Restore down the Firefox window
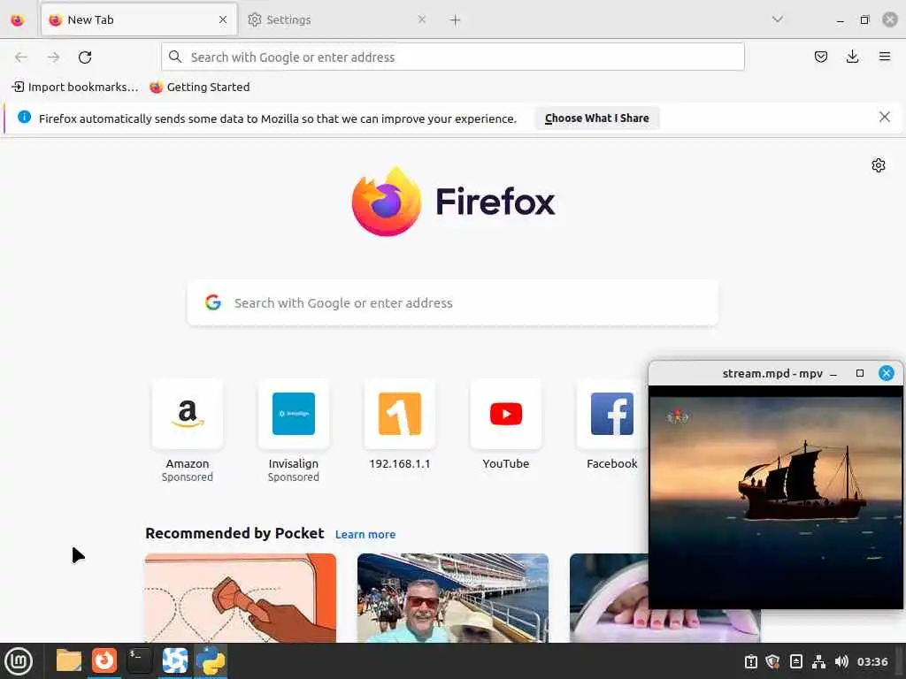906x679 pixels. [865, 19]
